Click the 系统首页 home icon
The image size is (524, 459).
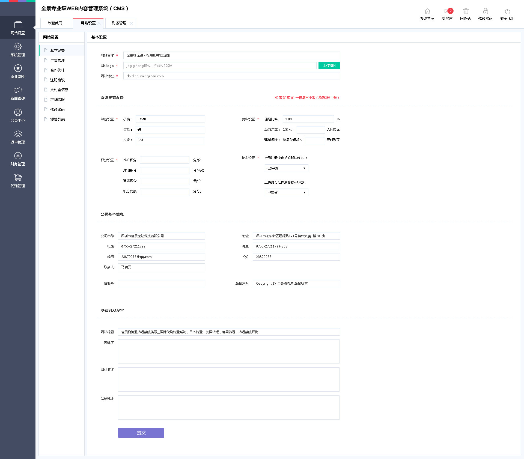(427, 11)
